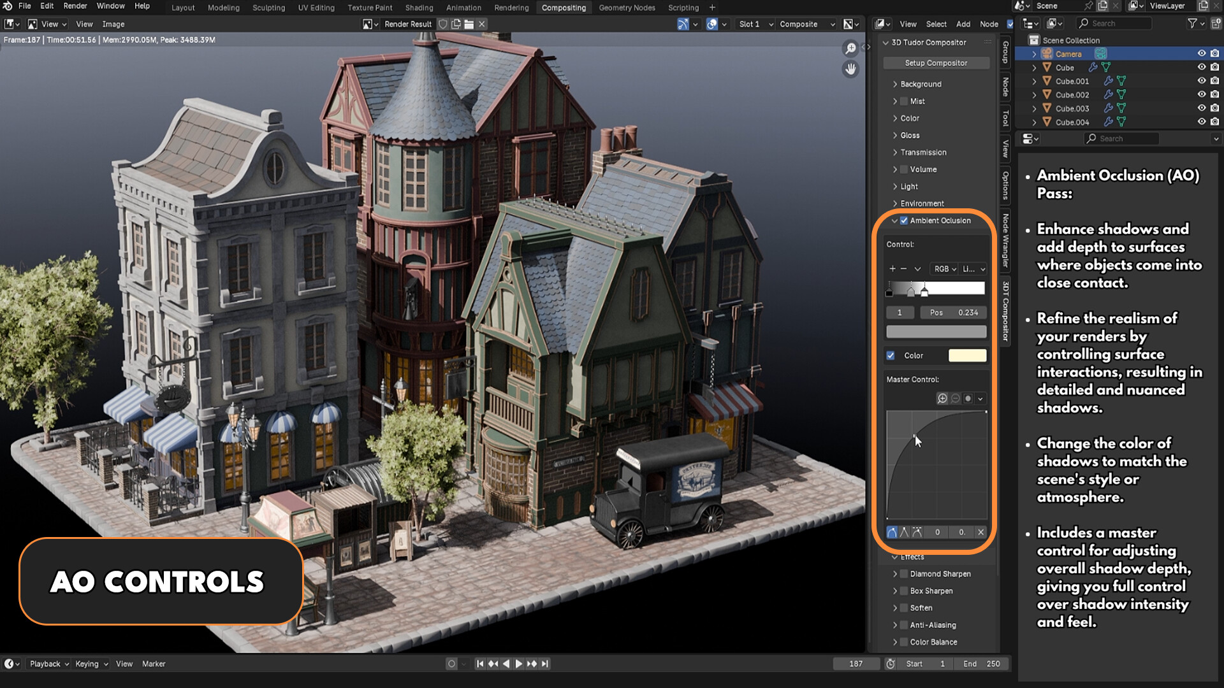Click the wrench modifier icon beside Cube.001
This screenshot has width=1224, height=688.
(1109, 81)
